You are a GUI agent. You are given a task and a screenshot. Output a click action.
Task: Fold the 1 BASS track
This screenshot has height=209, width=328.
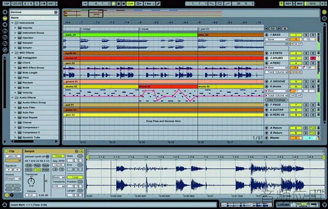266,35
